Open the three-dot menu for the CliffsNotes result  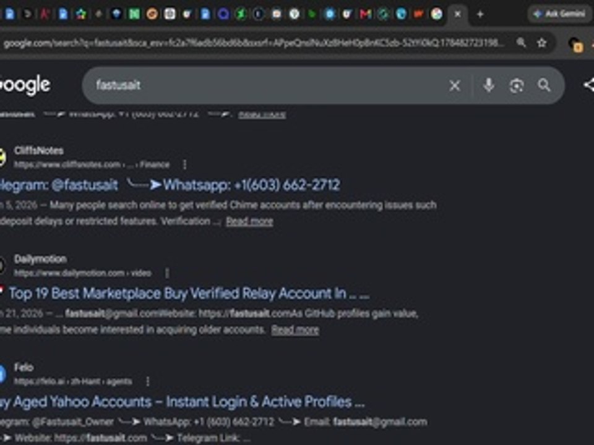tap(184, 164)
